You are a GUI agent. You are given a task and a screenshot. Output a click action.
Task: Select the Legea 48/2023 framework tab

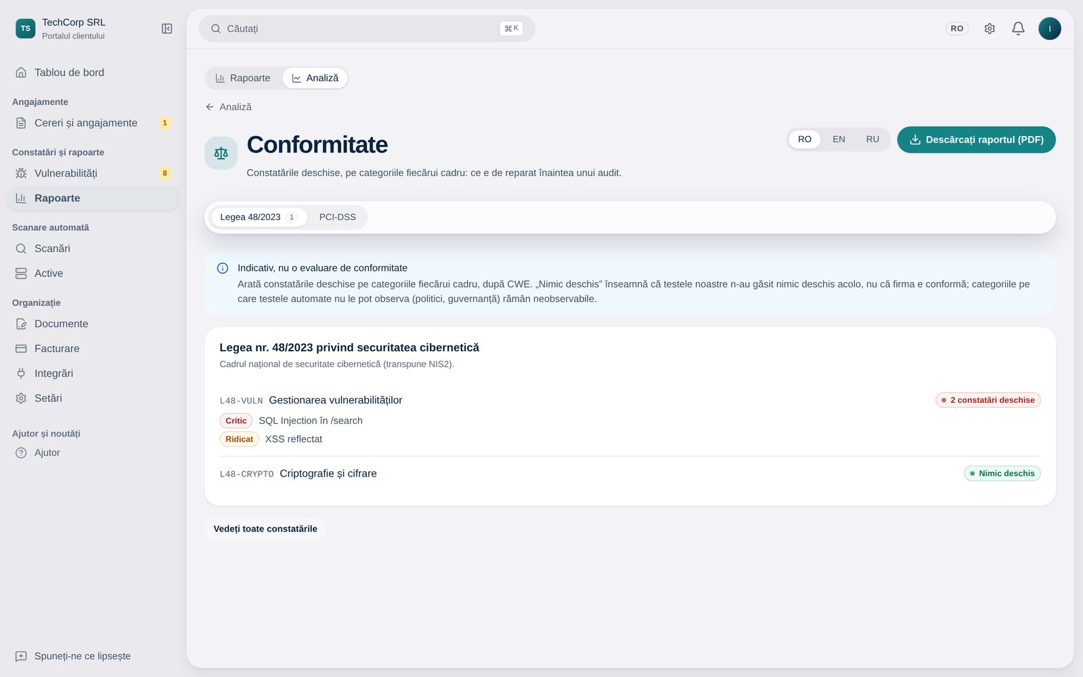259,217
